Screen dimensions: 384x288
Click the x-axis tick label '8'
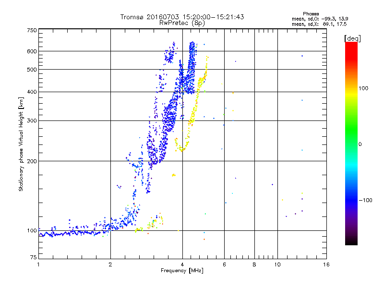click(254, 264)
